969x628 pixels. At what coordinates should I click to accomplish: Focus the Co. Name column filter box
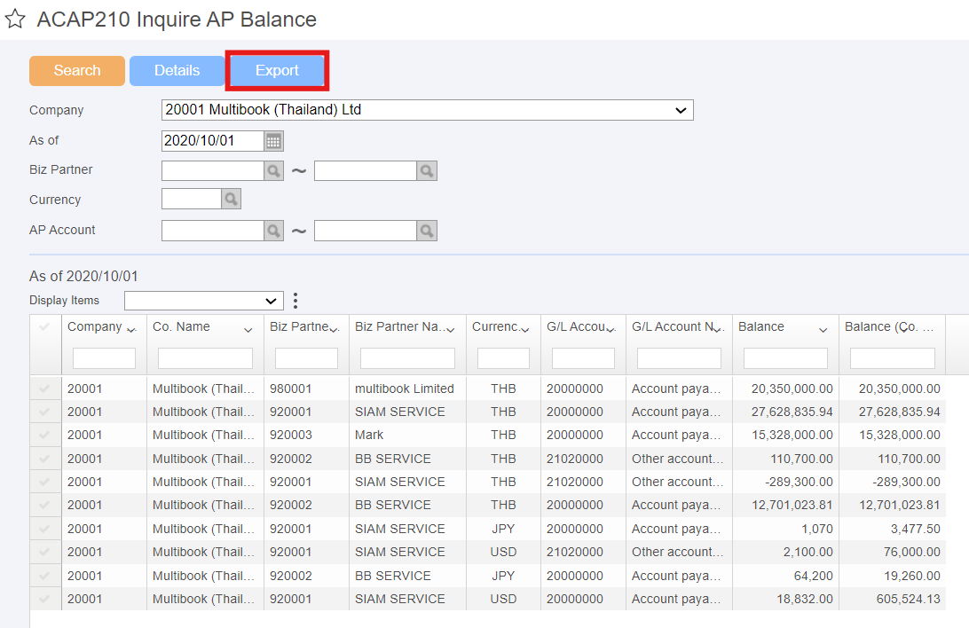pyautogui.click(x=205, y=358)
